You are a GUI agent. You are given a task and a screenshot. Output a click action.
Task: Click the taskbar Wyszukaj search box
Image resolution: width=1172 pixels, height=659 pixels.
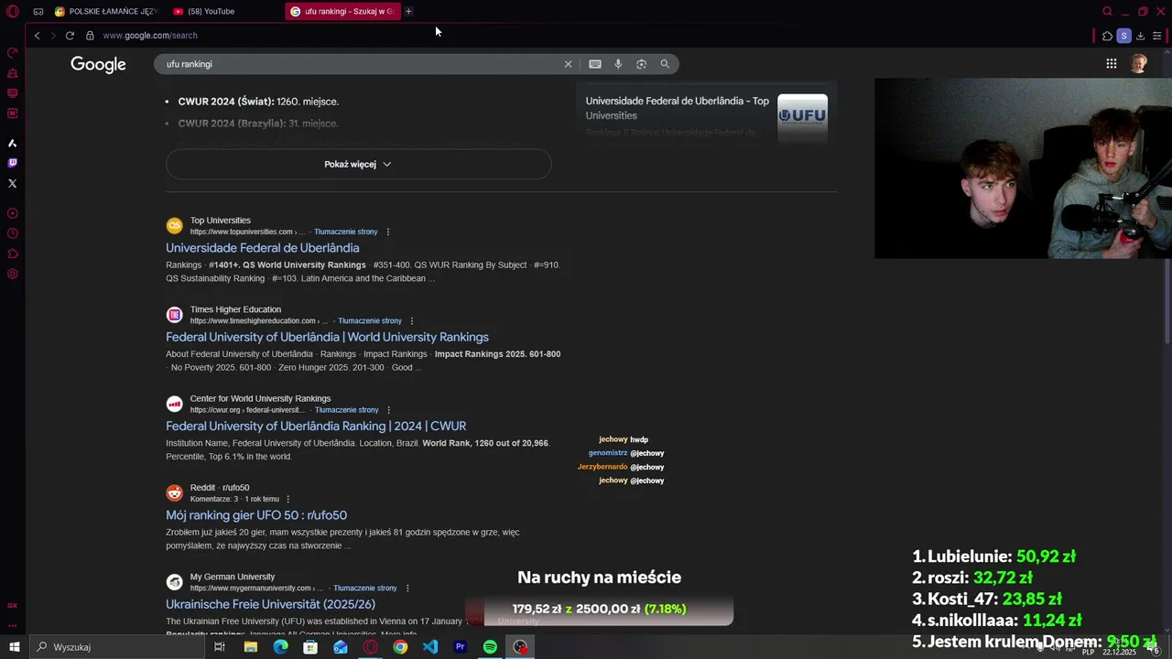[118, 647]
